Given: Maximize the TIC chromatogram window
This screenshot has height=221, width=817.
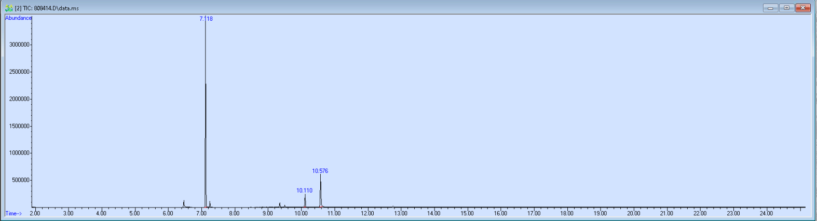Looking at the screenshot, I should (x=786, y=8).
